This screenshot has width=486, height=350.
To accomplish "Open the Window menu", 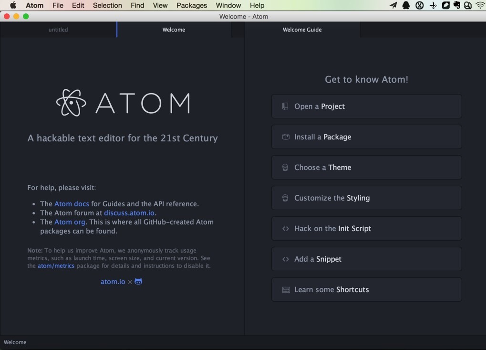I will (228, 5).
